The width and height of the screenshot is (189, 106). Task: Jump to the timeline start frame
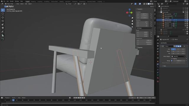[x=74, y=98]
